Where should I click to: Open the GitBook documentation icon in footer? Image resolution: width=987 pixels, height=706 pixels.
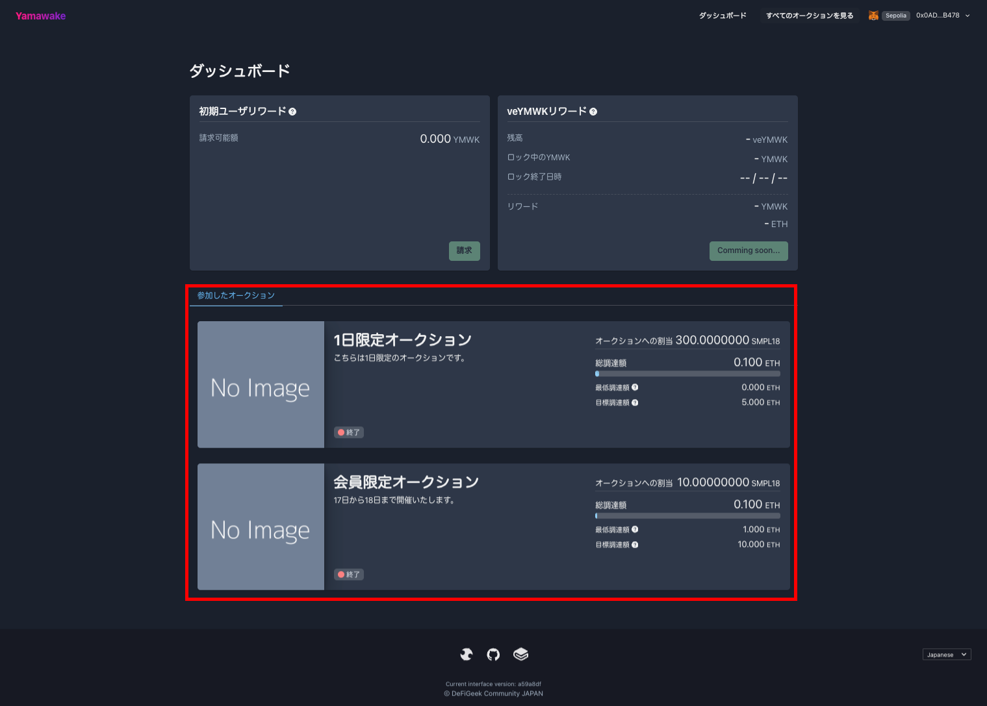pos(520,654)
